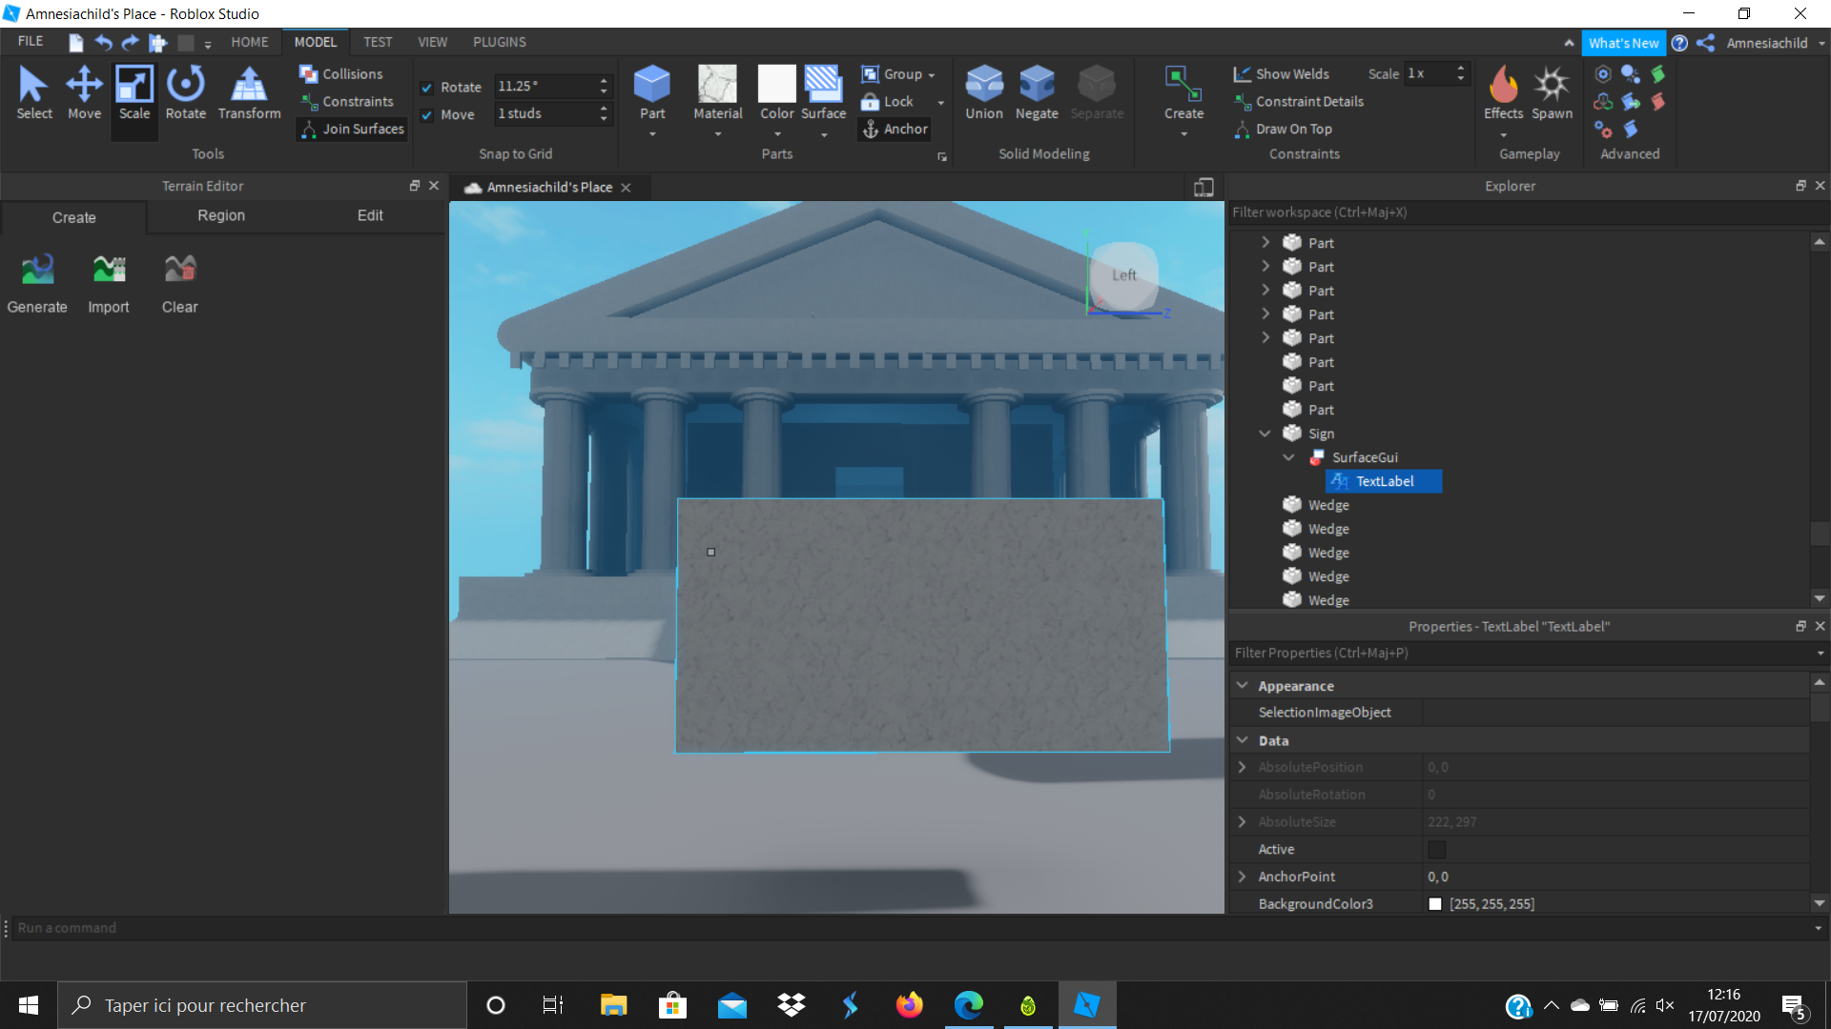Toggle Constraint Details

1298,102
